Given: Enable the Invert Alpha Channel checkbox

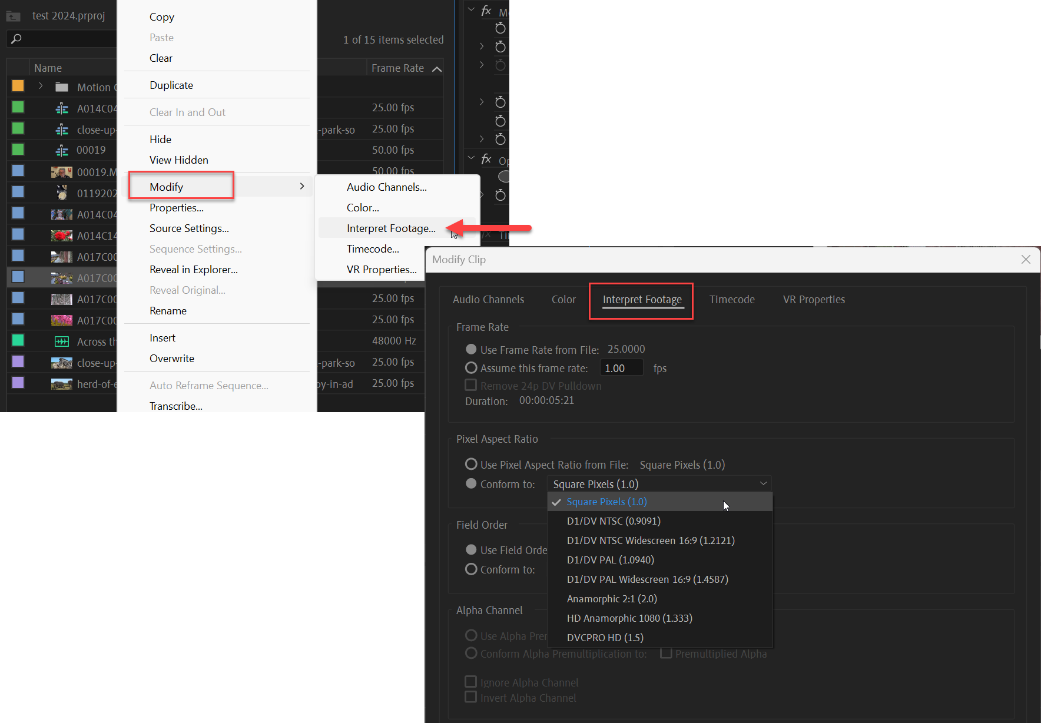Looking at the screenshot, I should click(x=471, y=697).
